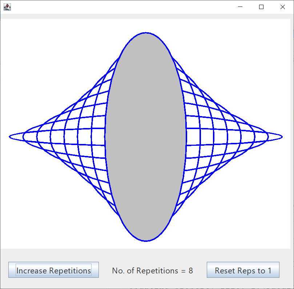This screenshot has height=289, width=294.
Task: Click the bottom apex of the gray ellipse
Action: 146,240
